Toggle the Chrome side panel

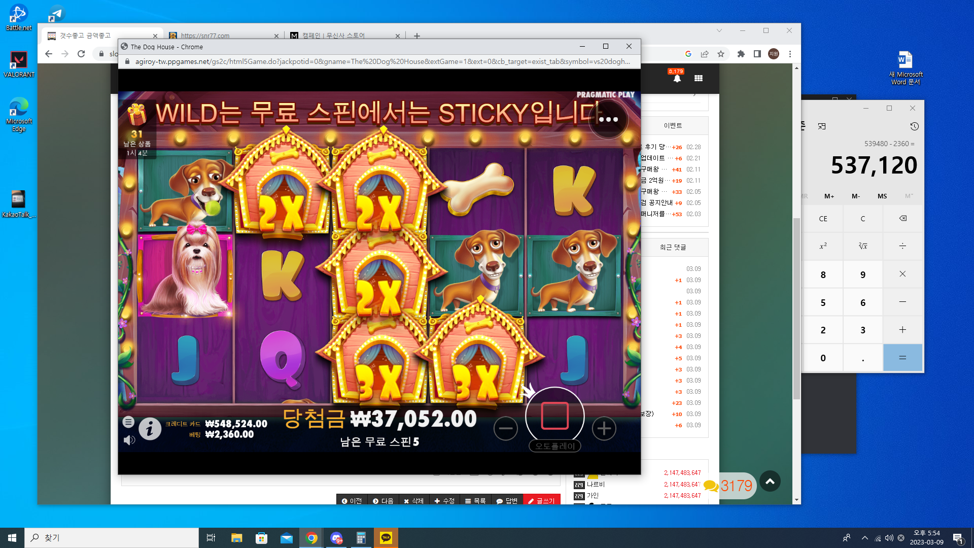pos(757,54)
